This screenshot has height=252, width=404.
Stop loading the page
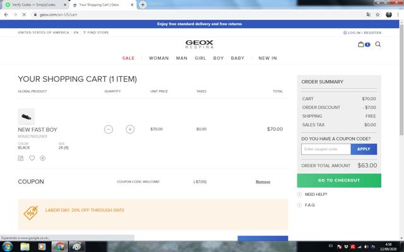click(24, 14)
